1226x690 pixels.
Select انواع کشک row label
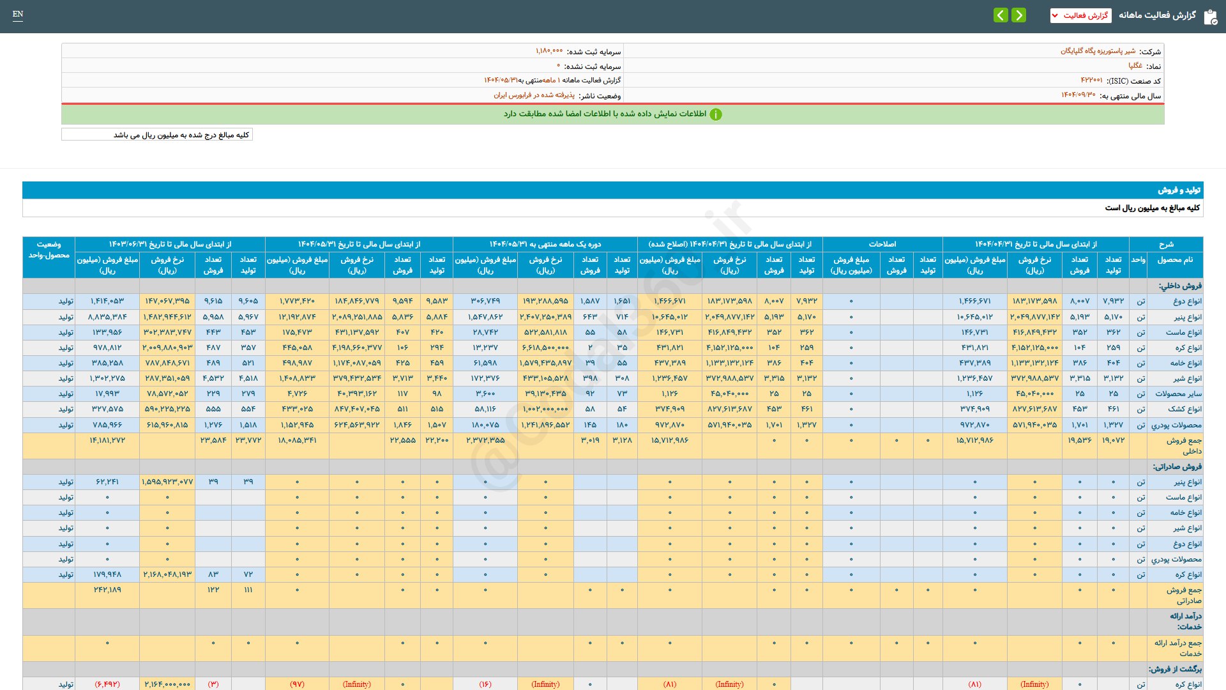click(x=1185, y=409)
